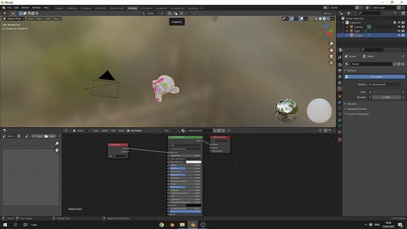Open Slot 1 dropdown in node editor
407x229 pixels.
(171, 130)
